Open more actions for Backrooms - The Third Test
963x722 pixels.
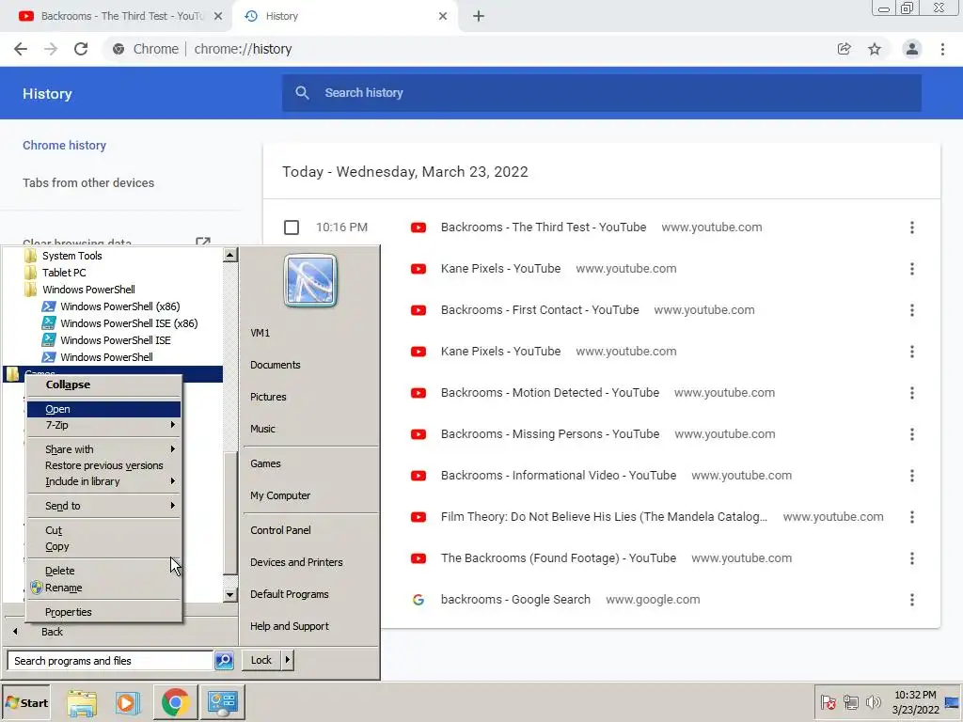pyautogui.click(x=912, y=228)
